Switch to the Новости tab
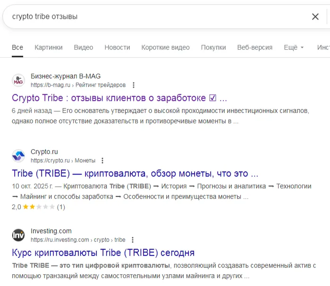330x286 pixels. tap(117, 47)
